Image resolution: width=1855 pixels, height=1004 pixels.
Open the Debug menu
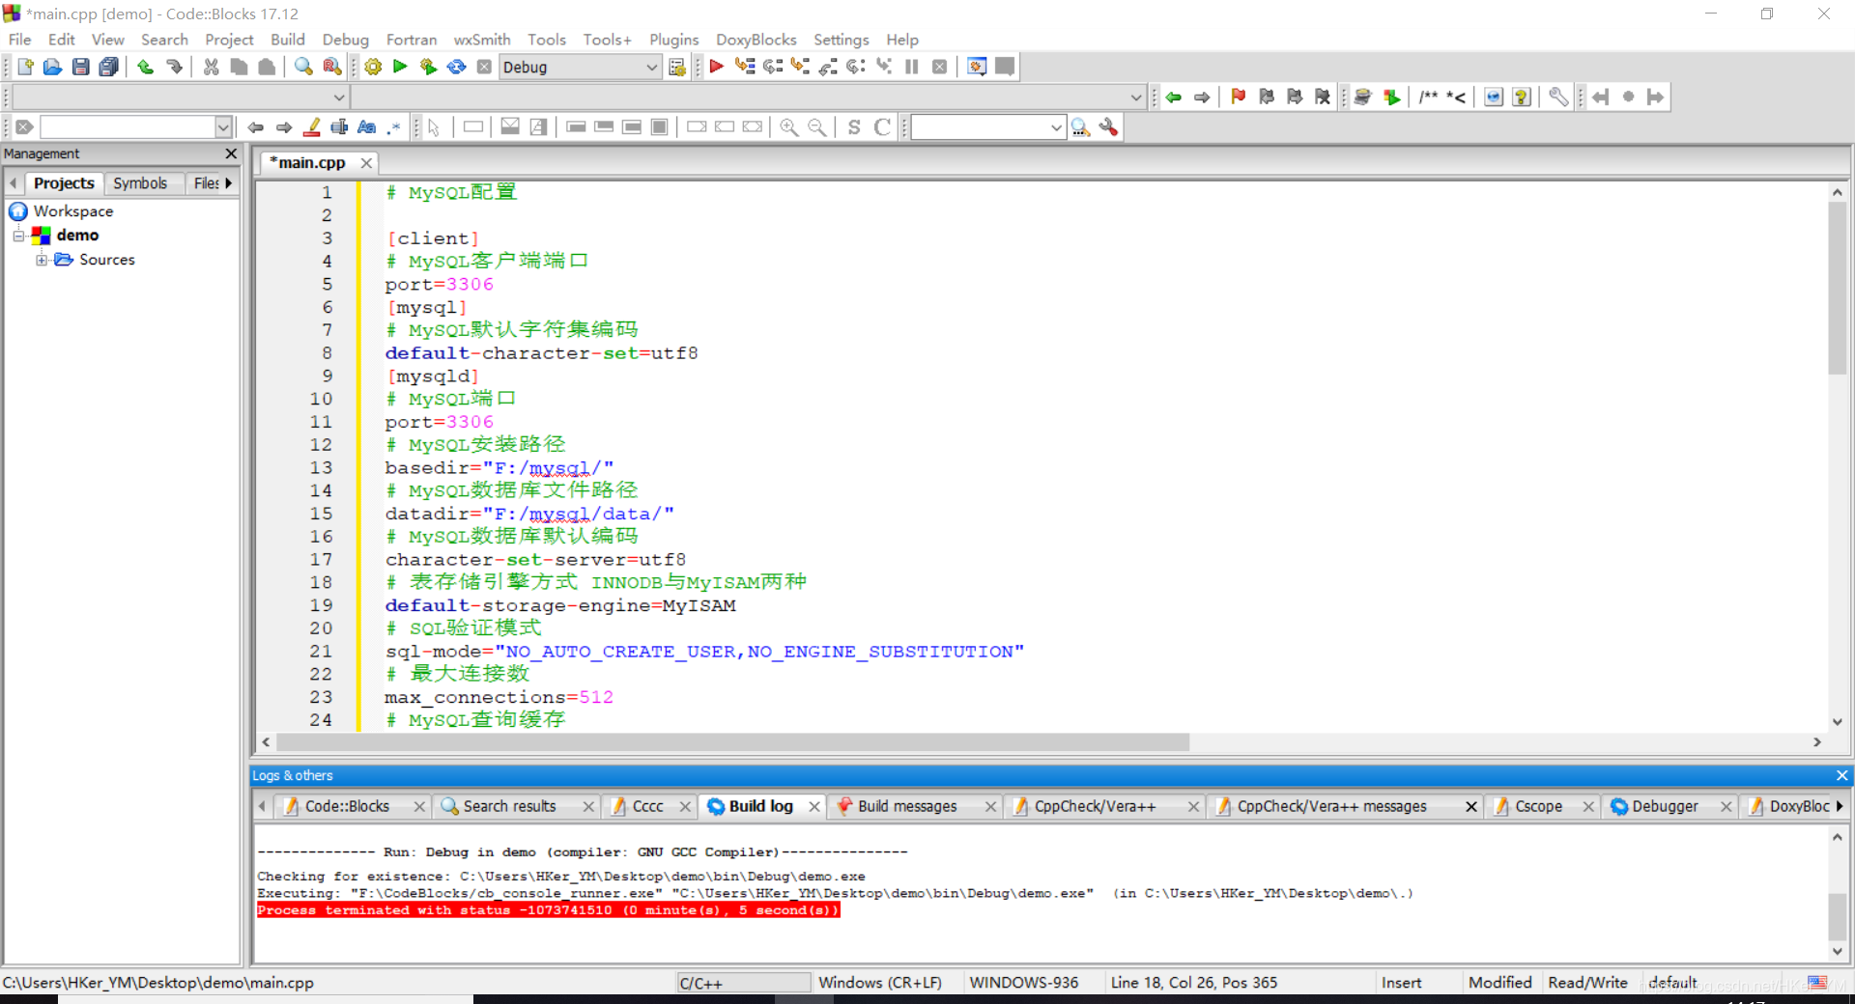point(345,40)
